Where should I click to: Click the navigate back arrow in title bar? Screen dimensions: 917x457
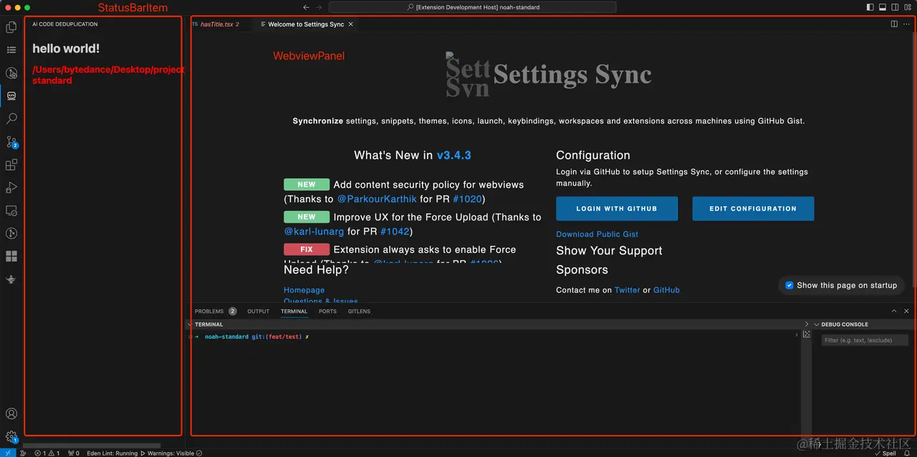click(306, 7)
